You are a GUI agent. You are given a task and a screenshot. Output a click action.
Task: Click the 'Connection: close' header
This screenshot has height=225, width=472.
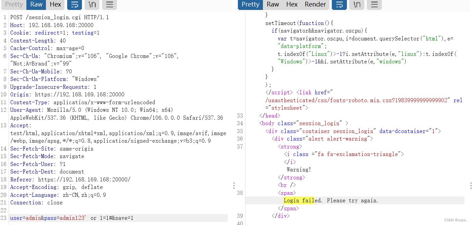point(36,203)
